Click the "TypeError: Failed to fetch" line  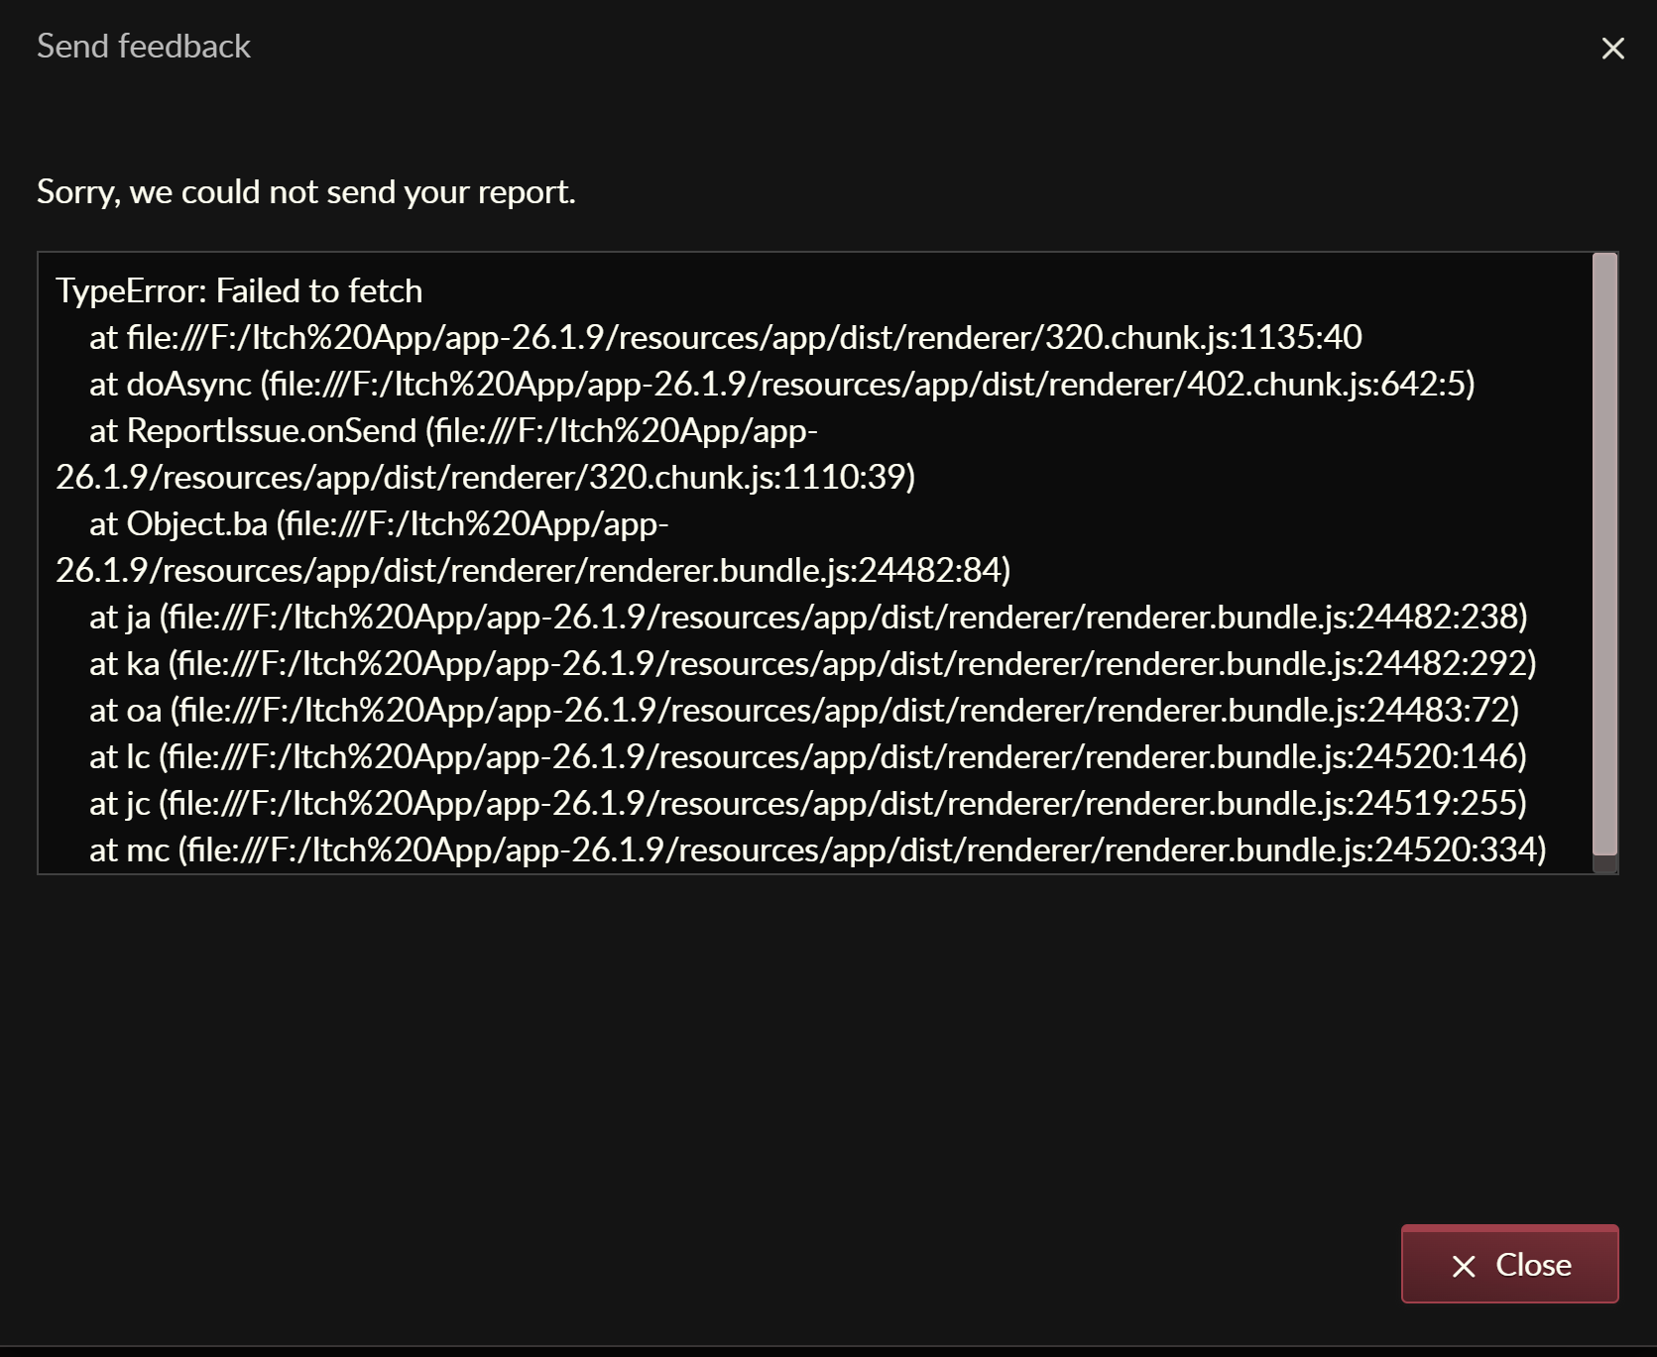[x=239, y=290]
